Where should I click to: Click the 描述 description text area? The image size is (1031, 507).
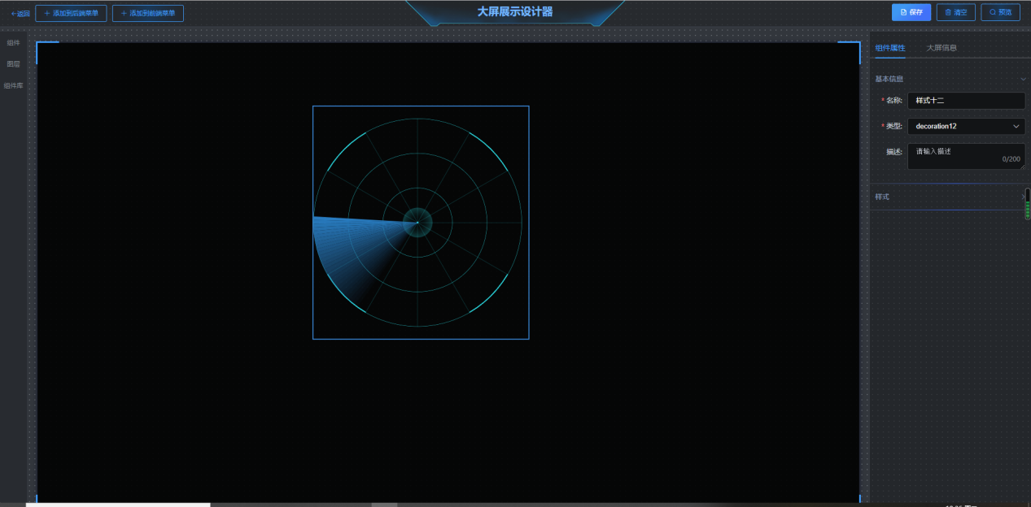point(966,156)
